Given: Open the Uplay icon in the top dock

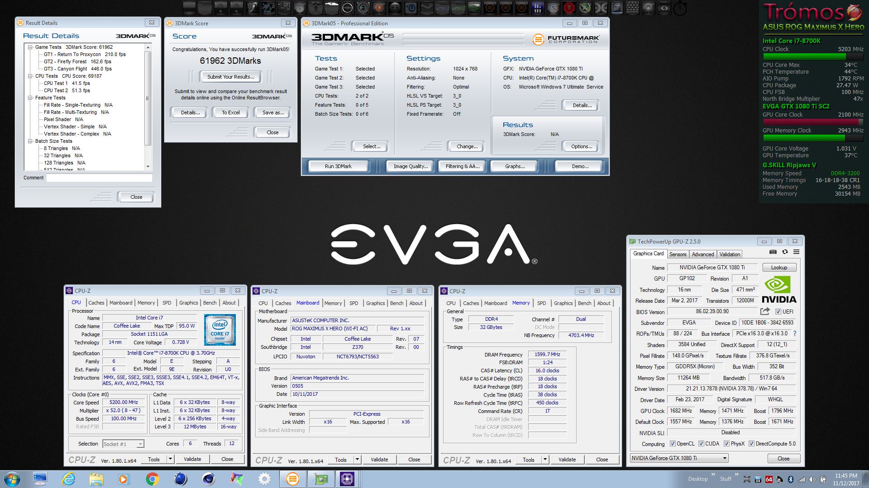Looking at the screenshot, I should coord(410,8).
